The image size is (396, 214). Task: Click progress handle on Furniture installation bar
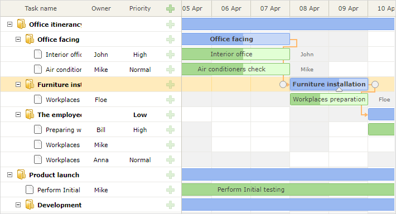[x=339, y=90]
